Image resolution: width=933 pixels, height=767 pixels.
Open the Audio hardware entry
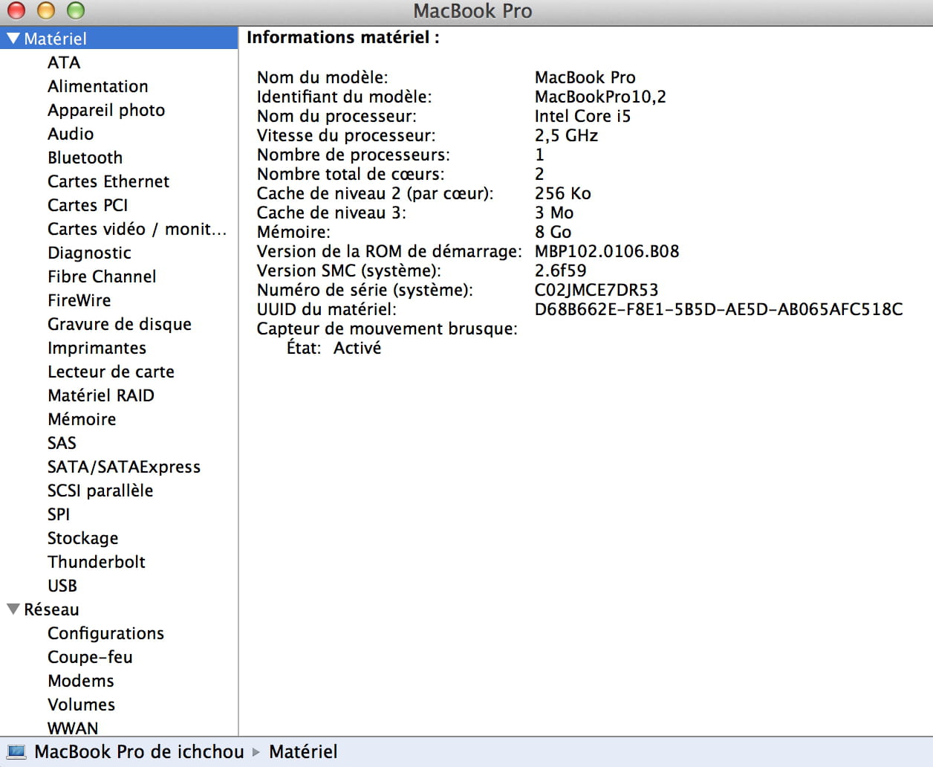pos(71,134)
